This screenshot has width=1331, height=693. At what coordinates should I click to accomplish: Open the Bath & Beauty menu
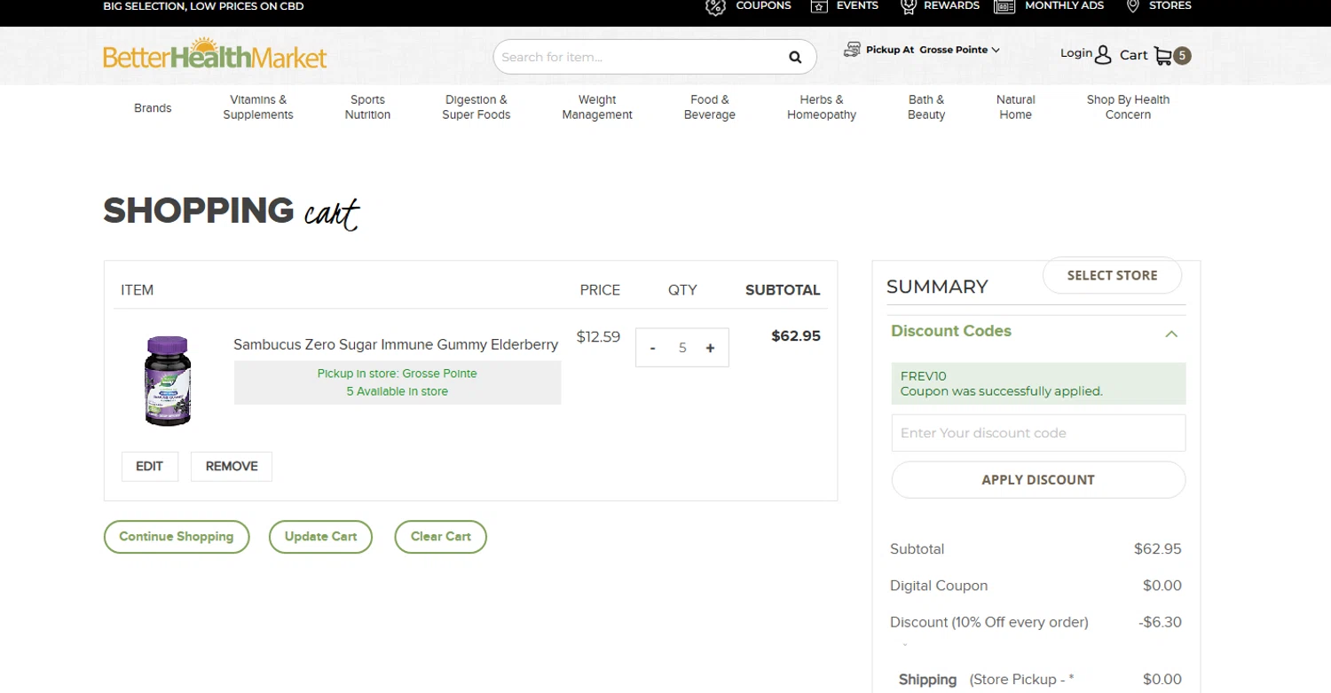tap(926, 107)
